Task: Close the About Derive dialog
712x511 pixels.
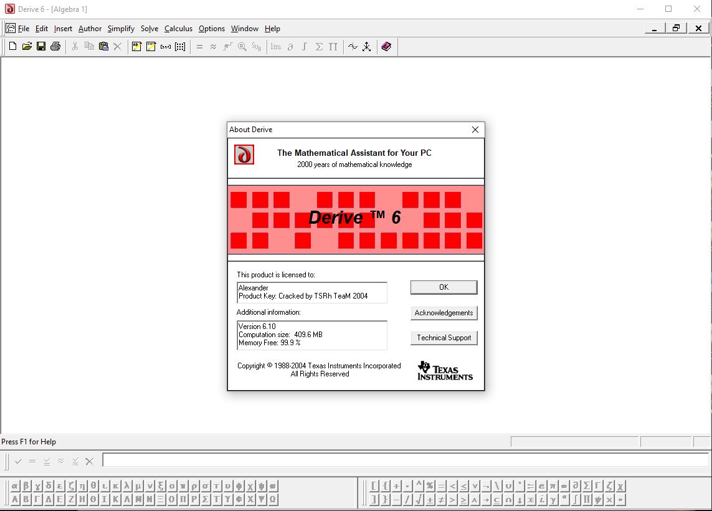Action: 475,130
